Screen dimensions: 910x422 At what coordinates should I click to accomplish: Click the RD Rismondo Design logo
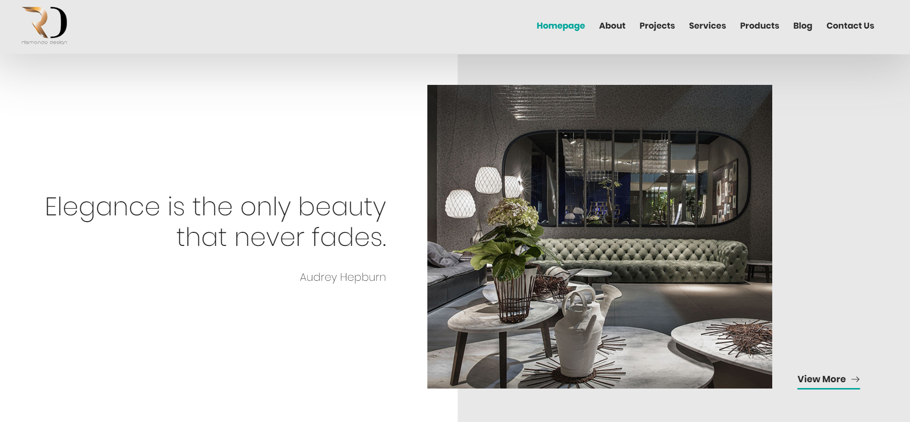coord(44,25)
